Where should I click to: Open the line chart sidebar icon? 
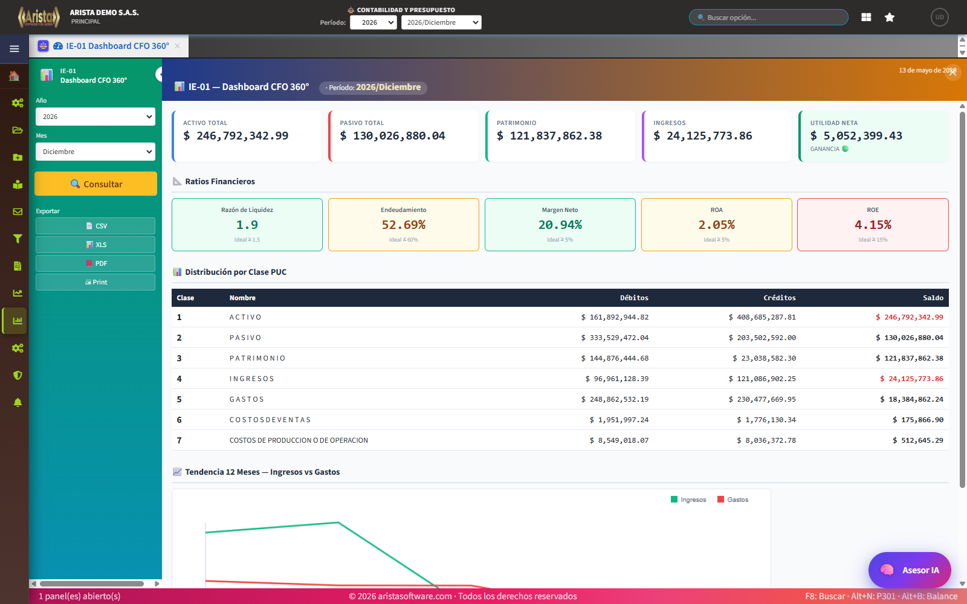[x=18, y=293]
